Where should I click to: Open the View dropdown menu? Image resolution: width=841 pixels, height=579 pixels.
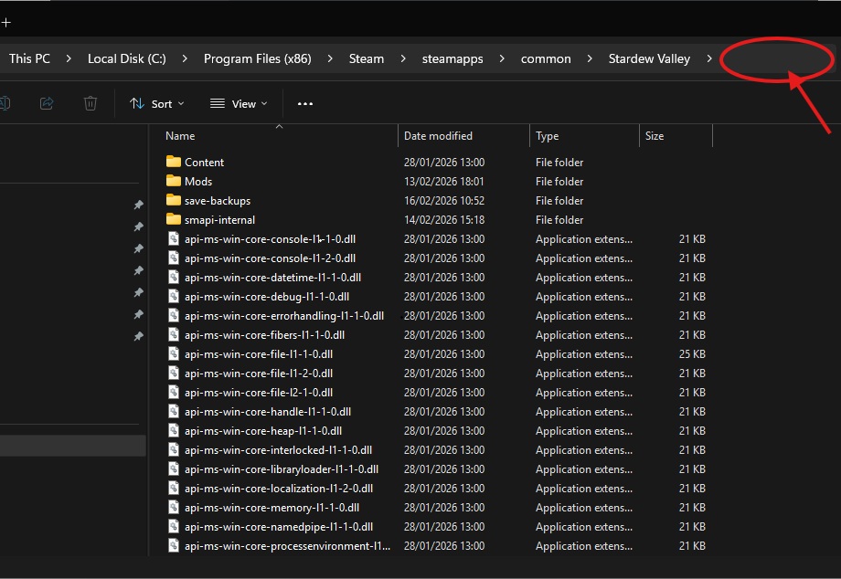pos(239,104)
